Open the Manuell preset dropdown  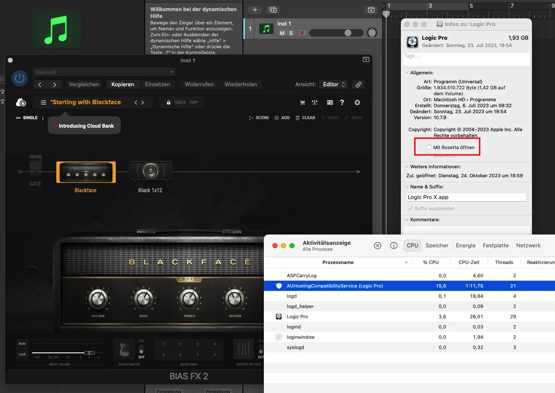(x=105, y=72)
